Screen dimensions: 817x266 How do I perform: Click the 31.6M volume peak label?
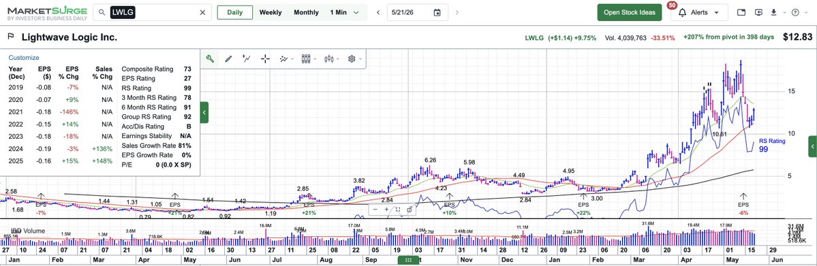pos(647,223)
